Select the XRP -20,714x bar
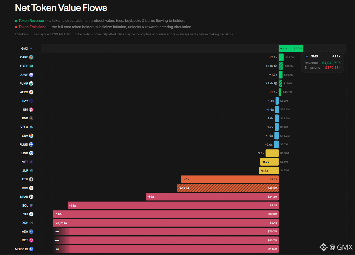The height and width of the screenshot is (255, 355). [x=166, y=223]
